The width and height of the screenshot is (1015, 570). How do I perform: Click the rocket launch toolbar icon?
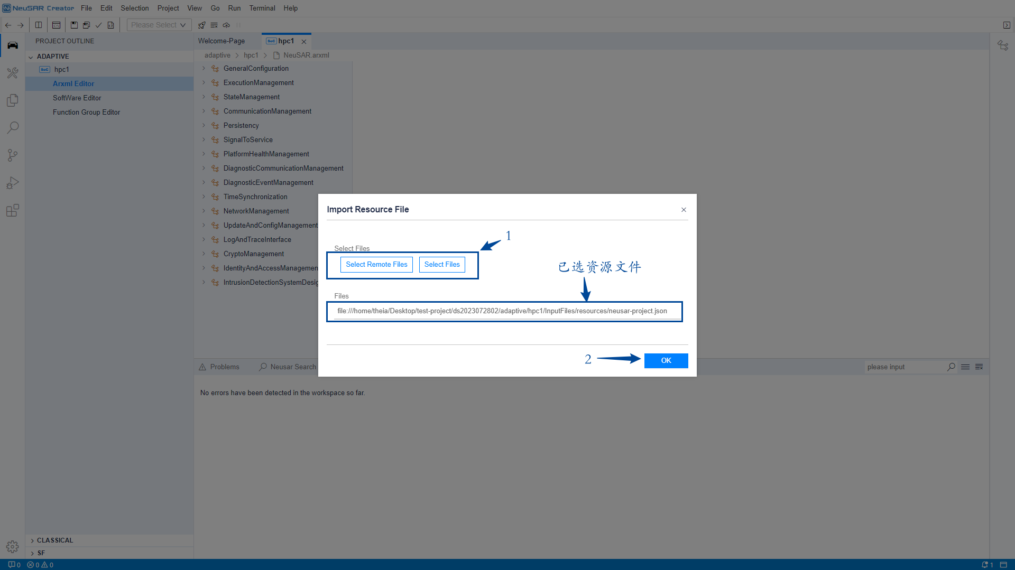point(201,25)
